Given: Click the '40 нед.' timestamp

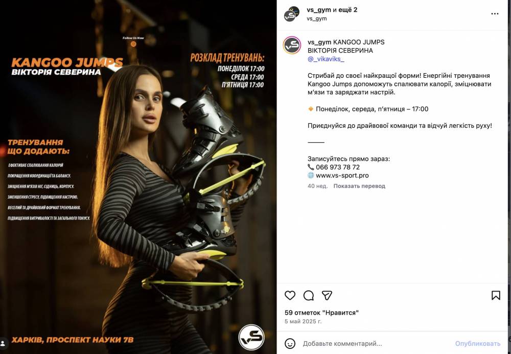Looking at the screenshot, I should pyautogui.click(x=317, y=186).
